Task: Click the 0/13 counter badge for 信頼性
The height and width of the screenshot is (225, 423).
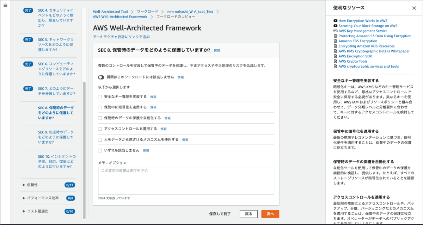Action: pyautogui.click(x=70, y=185)
